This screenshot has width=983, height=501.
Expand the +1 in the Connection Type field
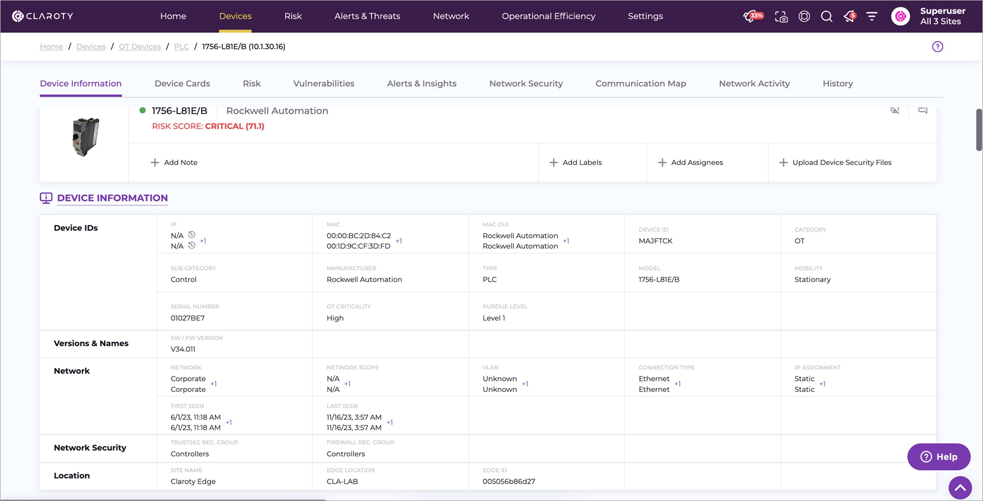pos(677,384)
